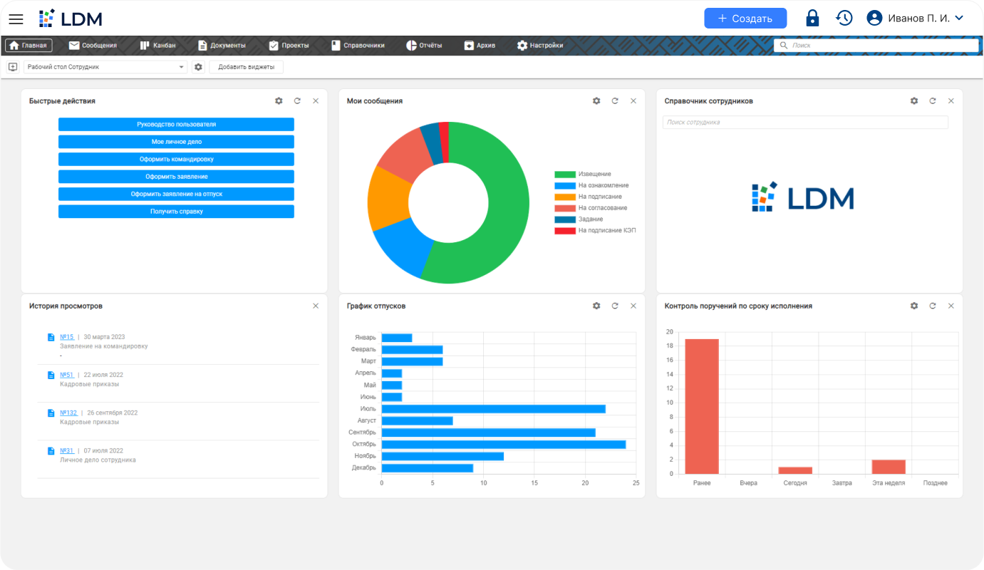Viewport: 984px width, 570px height.
Task: Close the Справочник сотрудников widget
Action: point(951,101)
